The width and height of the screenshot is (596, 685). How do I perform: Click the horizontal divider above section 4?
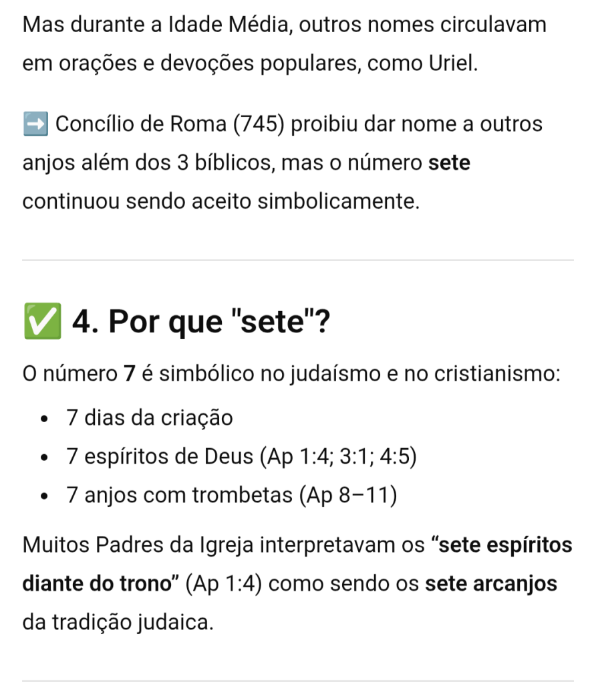298,260
